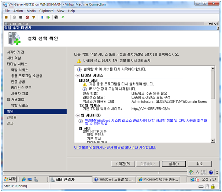Select 서버 역할 in wizard sidebar
222x192 pixels.
pyautogui.click(x=14, y=58)
